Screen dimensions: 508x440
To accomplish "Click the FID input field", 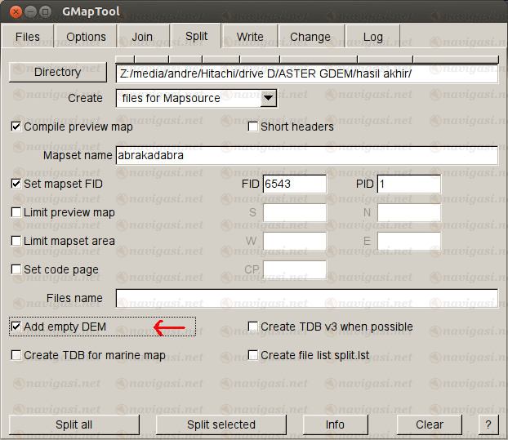I will pyautogui.click(x=294, y=184).
